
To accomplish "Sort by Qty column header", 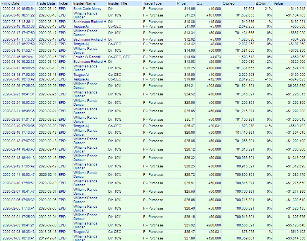I will (x=199, y=3).
